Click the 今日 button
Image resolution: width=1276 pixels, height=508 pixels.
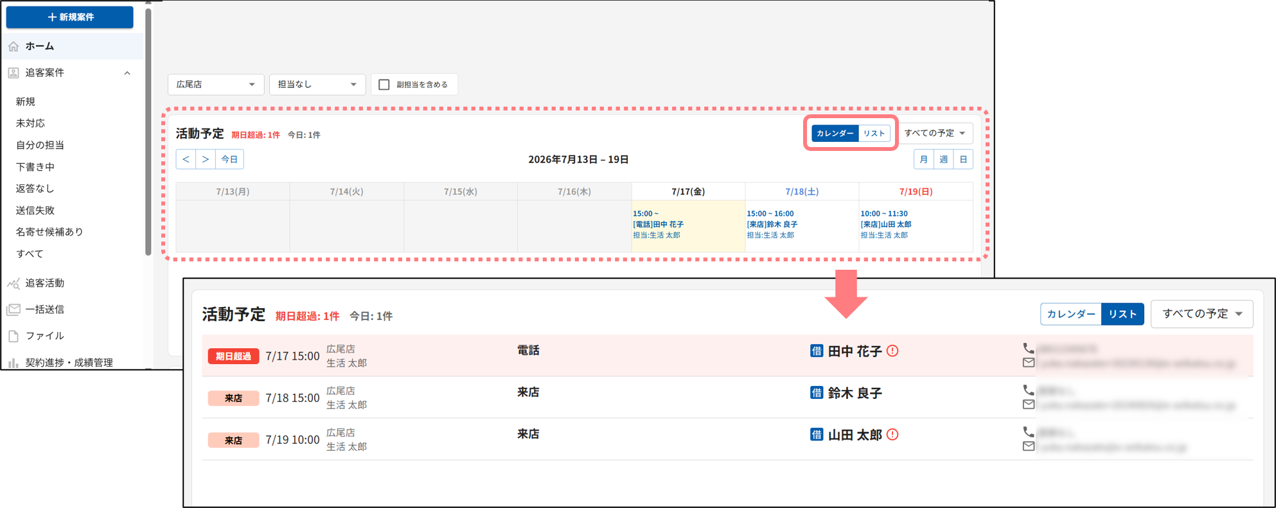[x=229, y=159]
